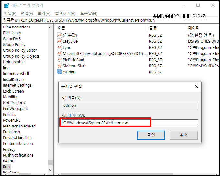Select the PrinterInstallation key
Viewport: 220px width, 176px height.
click(x=18, y=144)
